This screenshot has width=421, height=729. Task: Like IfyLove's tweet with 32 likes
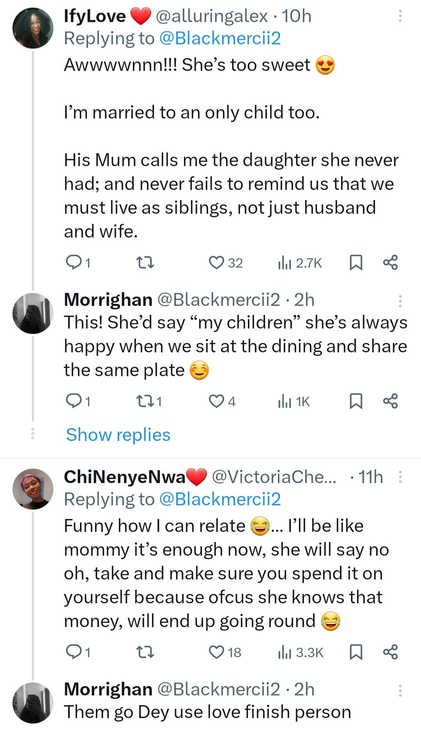(x=216, y=263)
